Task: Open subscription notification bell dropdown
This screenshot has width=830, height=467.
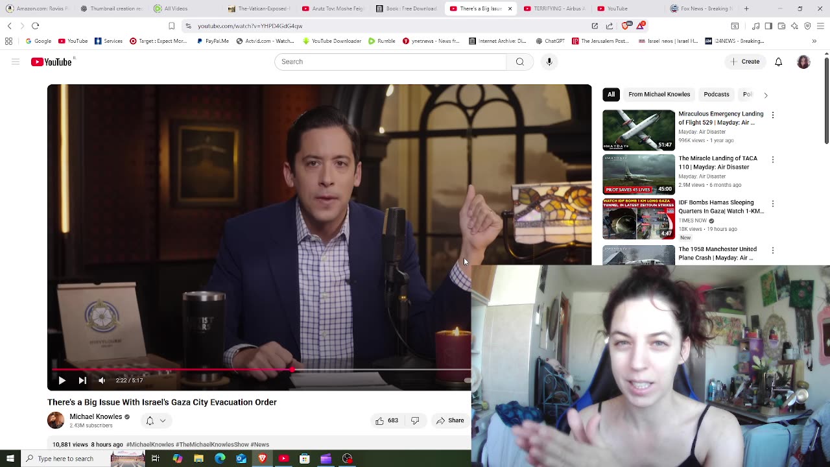Action: click(x=156, y=421)
